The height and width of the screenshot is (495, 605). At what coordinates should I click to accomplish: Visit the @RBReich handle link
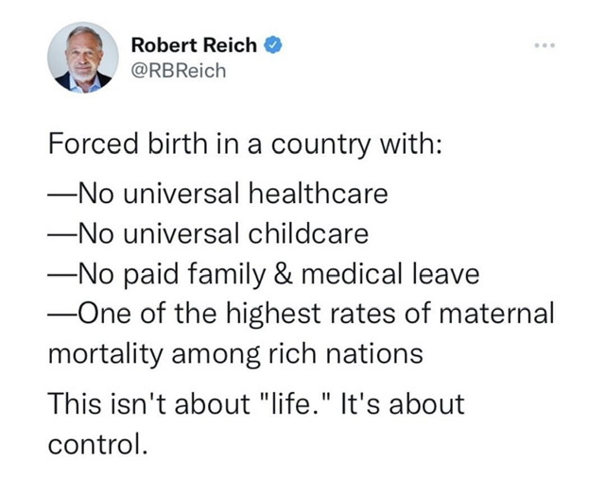point(179,71)
